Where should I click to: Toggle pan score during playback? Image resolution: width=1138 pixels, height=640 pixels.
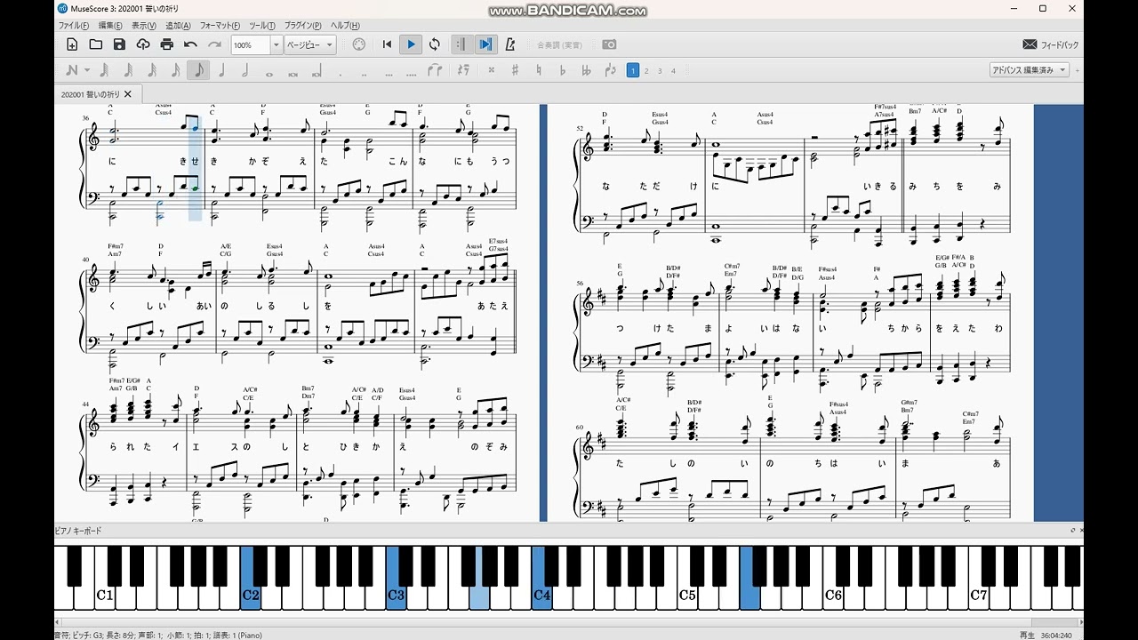486,44
